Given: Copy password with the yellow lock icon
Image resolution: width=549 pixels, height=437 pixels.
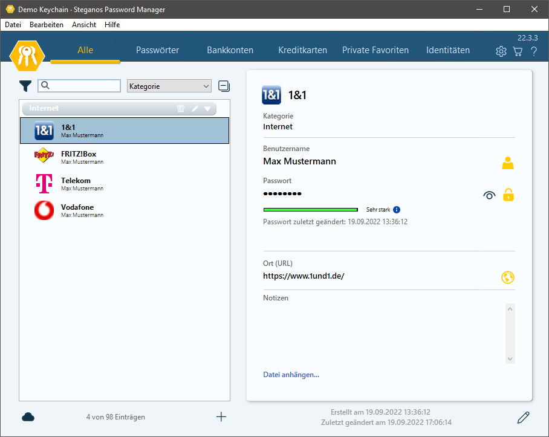Looking at the screenshot, I should [x=508, y=195].
